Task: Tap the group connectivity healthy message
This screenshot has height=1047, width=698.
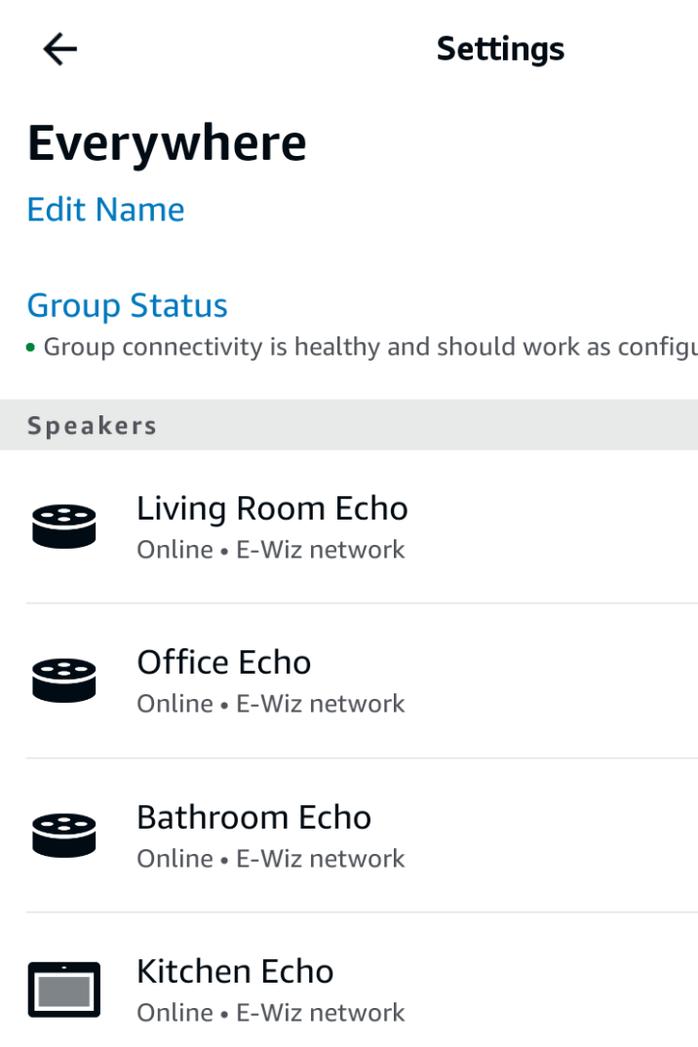Action: 370,347
